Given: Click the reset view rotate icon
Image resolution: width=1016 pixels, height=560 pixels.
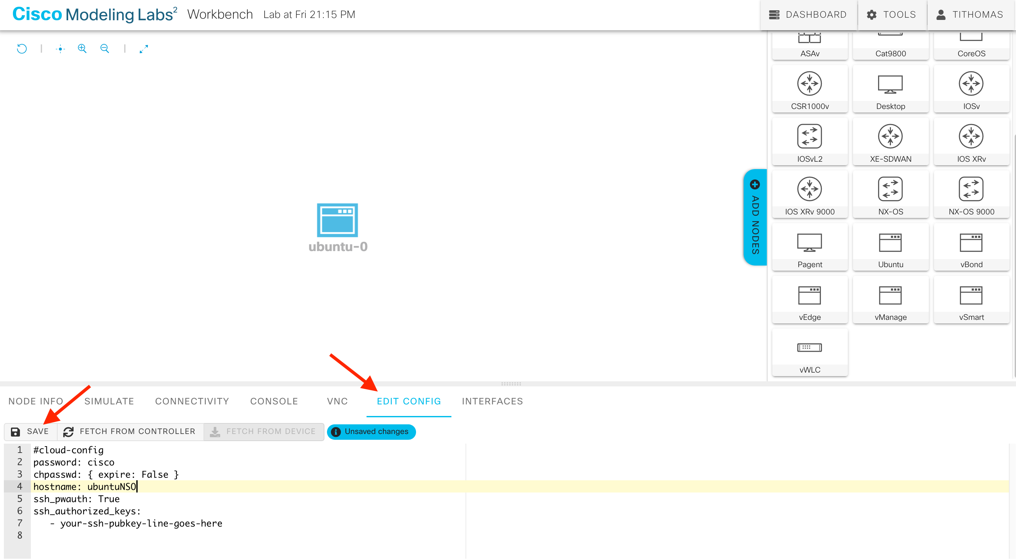Looking at the screenshot, I should click(22, 49).
